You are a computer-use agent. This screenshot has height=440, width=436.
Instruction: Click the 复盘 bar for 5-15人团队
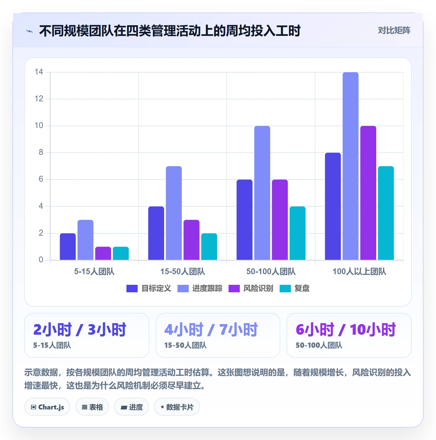pyautogui.click(x=121, y=253)
